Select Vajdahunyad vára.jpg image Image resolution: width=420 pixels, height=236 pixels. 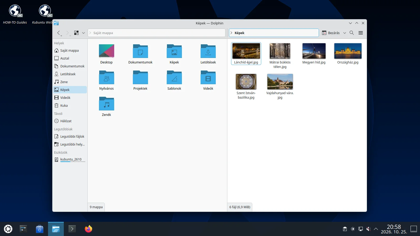click(280, 82)
